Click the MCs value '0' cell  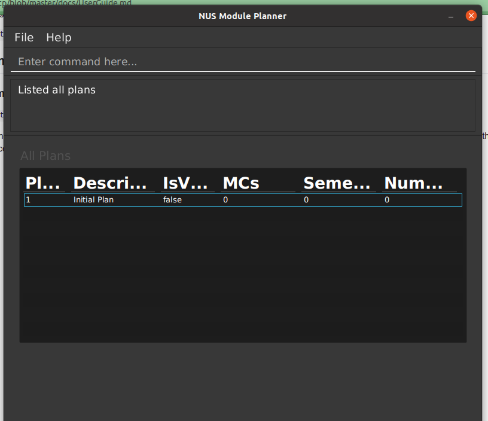coord(225,200)
